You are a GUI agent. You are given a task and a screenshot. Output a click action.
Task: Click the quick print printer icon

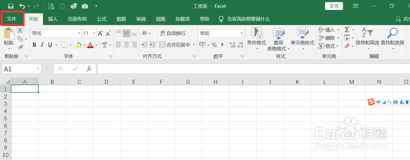[x=73, y=6]
